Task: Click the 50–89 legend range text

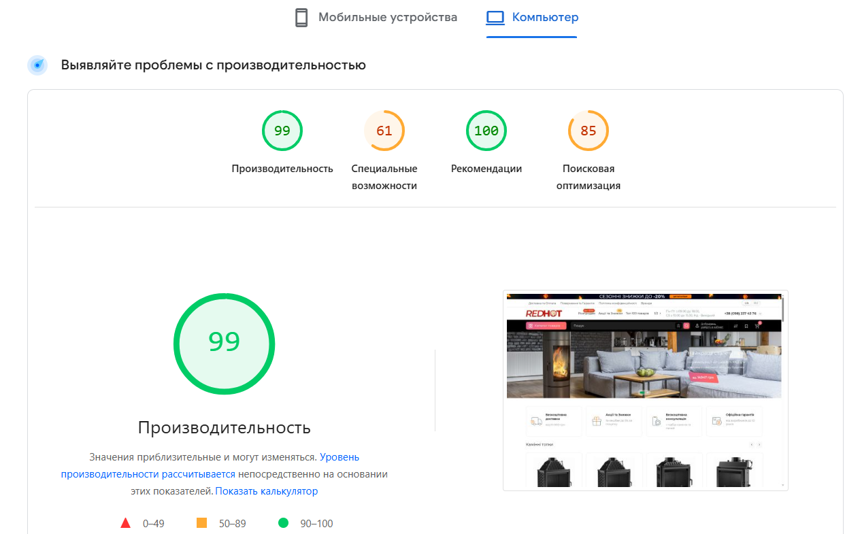Action: tap(233, 524)
